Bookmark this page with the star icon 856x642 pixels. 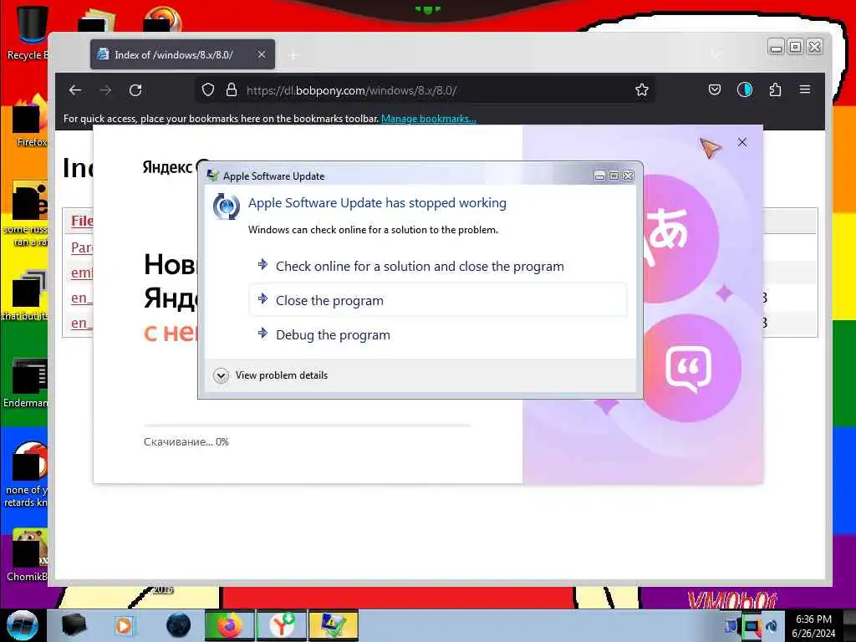(x=642, y=90)
